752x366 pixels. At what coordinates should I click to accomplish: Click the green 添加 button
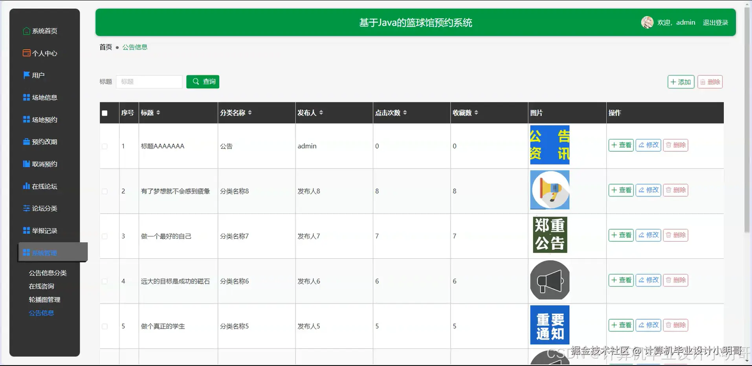pyautogui.click(x=681, y=82)
